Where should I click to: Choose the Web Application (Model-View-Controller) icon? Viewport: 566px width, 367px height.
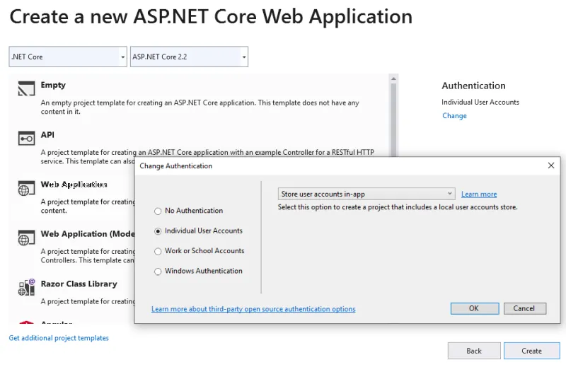(26, 238)
